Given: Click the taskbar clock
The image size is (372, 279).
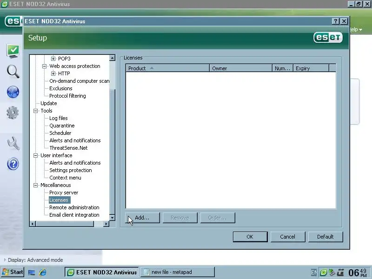Looking at the screenshot, I should tap(358, 272).
